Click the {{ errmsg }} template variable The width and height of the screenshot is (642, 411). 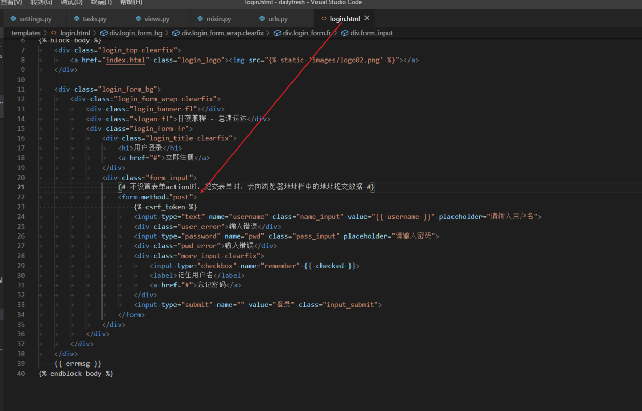78,363
